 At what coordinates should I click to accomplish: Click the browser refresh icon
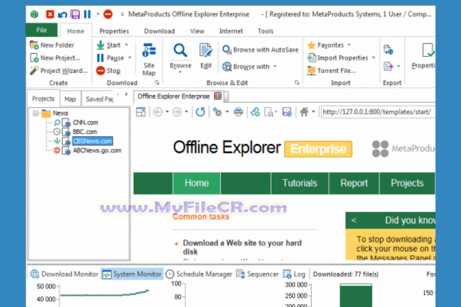pyautogui.click(x=200, y=112)
